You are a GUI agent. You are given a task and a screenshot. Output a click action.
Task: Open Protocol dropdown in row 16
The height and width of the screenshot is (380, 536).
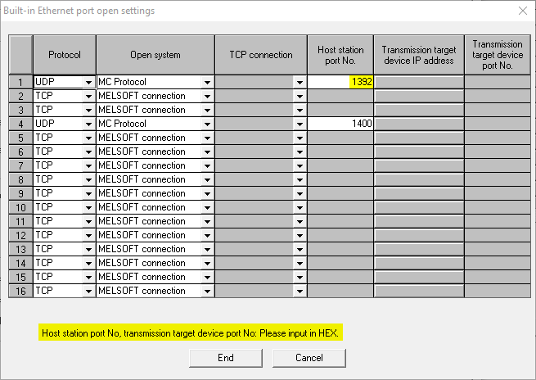click(88, 291)
